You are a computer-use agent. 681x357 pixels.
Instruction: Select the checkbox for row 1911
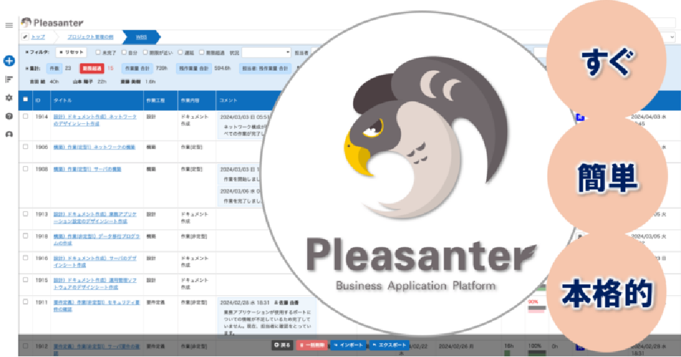[25, 302]
